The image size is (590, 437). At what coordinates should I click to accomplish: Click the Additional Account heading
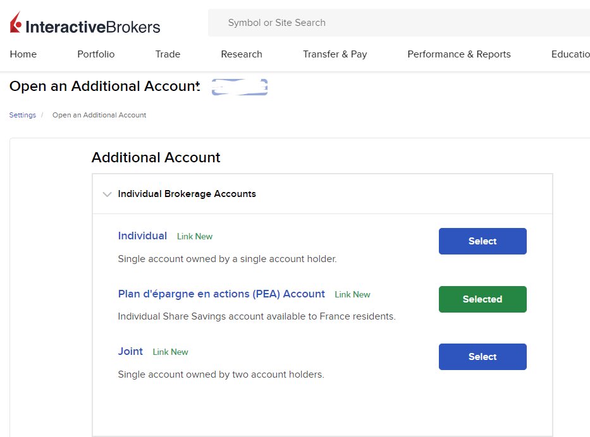click(156, 157)
